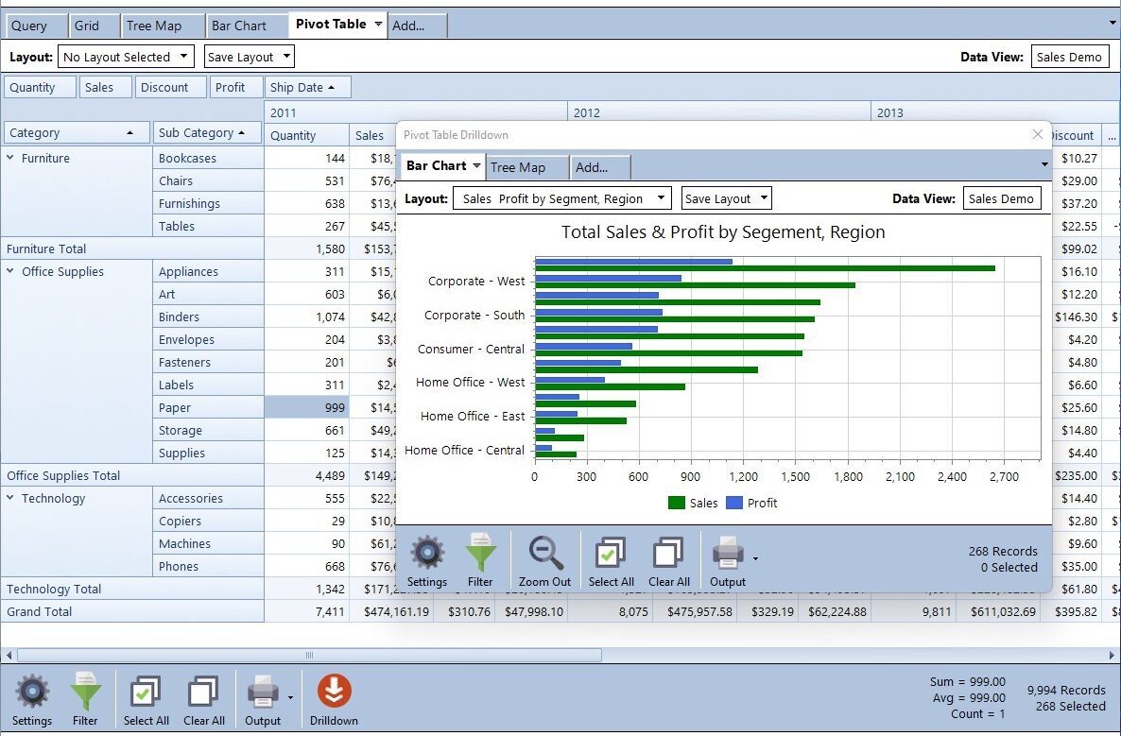This screenshot has width=1121, height=736.
Task: Click Select All in drilldown window
Action: tap(611, 555)
